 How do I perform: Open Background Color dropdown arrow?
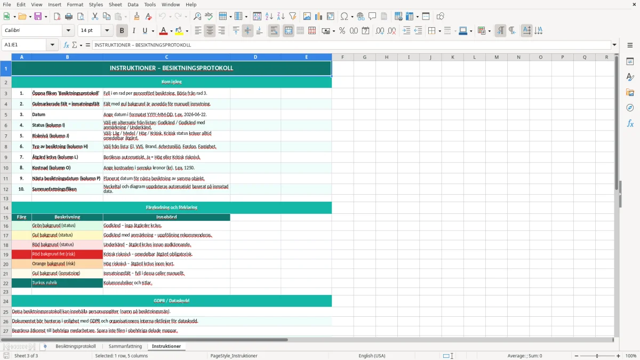(187, 31)
